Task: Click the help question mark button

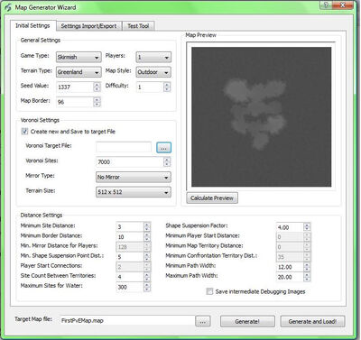Action: pyautogui.click(x=327, y=5)
